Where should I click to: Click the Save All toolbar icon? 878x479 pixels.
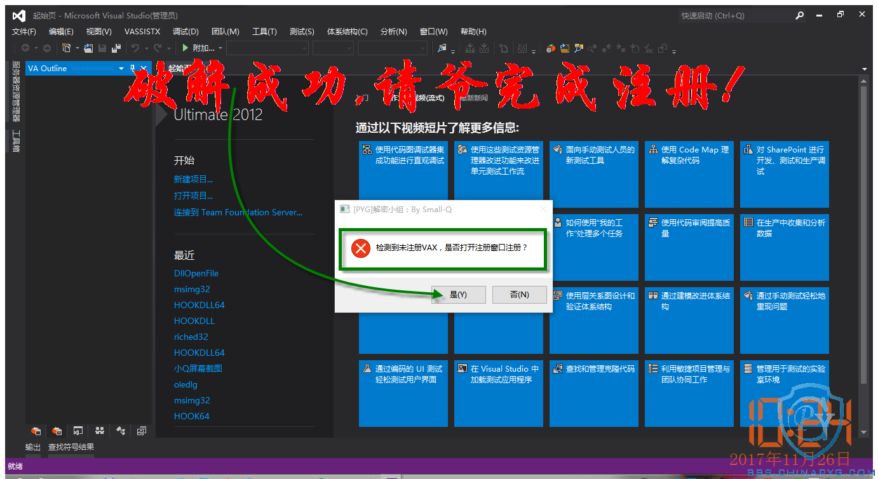tap(116, 48)
